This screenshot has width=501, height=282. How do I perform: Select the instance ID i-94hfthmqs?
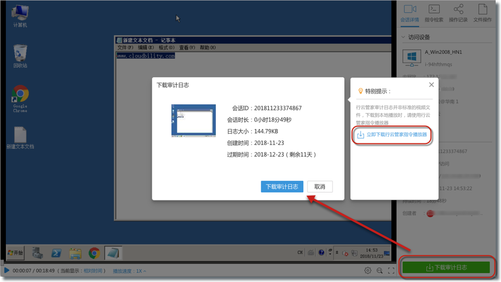click(x=438, y=65)
